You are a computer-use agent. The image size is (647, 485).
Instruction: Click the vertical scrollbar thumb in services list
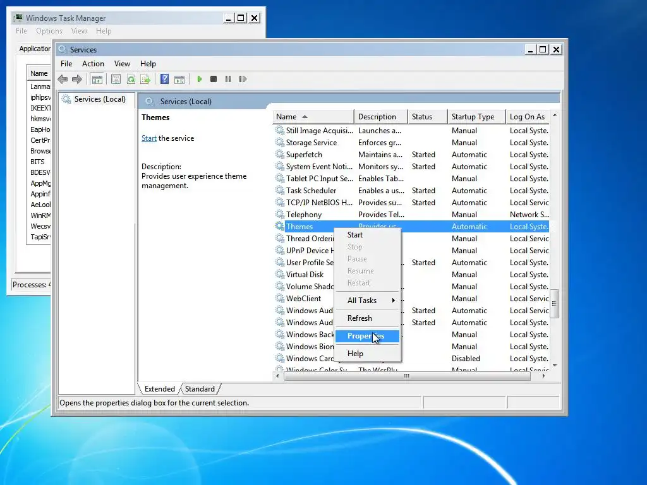coord(555,304)
